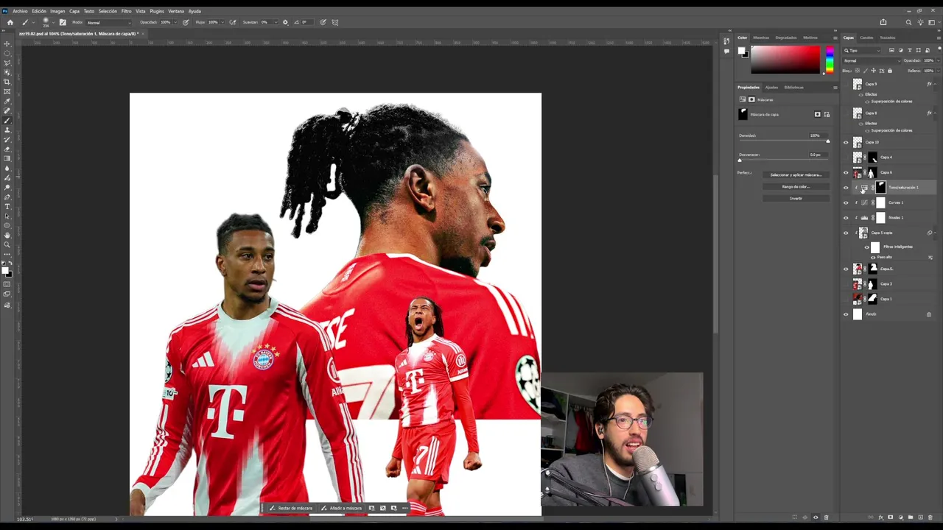Click the delete layer trash icon
Image resolution: width=943 pixels, height=530 pixels.
click(929, 517)
